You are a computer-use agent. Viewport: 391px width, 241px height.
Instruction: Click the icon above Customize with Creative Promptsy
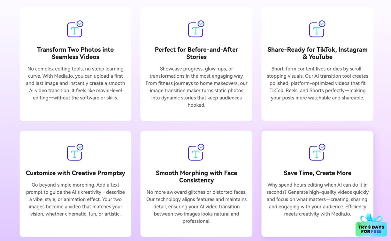pos(75,152)
